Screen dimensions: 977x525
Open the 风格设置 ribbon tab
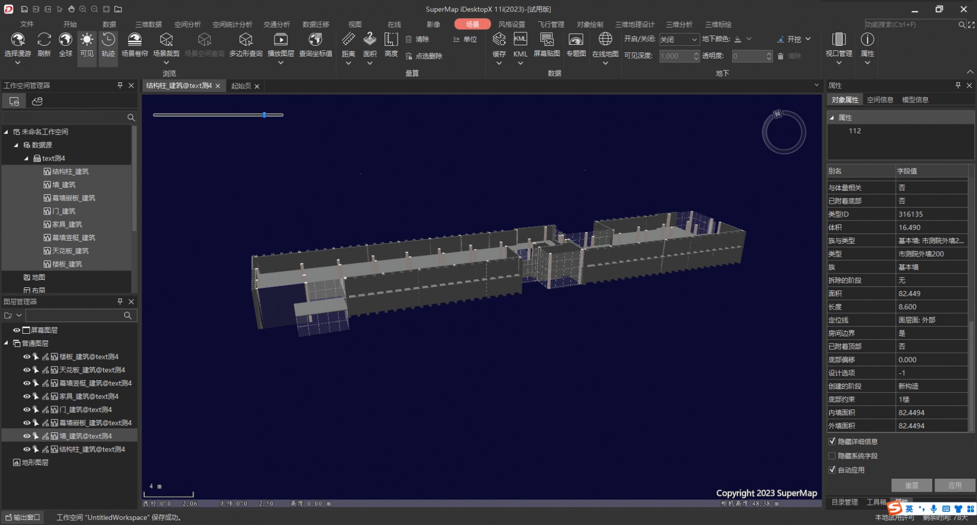(512, 24)
